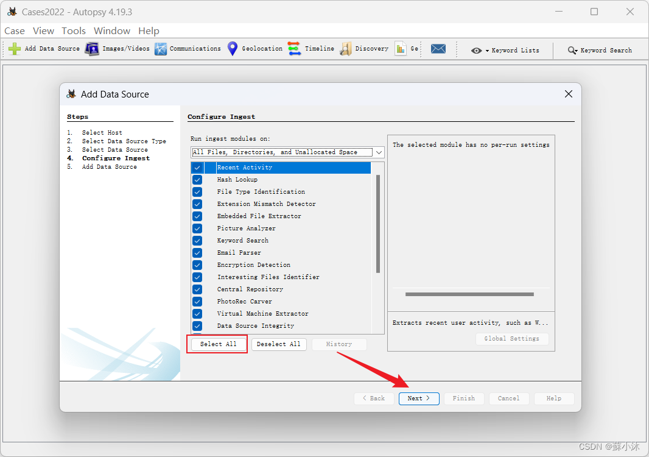The height and width of the screenshot is (457, 649).
Task: Click the 'Configure Ingest' step text
Action: [116, 158]
